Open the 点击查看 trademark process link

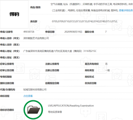[x=28, y=96]
